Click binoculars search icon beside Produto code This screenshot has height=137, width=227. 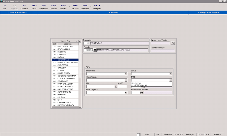pos(95,50)
